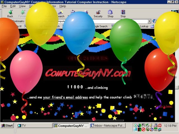The image size is (179, 134).
Task: Click the Shop toolbar button
Action: coord(110,14)
